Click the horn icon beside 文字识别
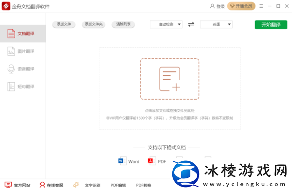 (x=76, y=185)
